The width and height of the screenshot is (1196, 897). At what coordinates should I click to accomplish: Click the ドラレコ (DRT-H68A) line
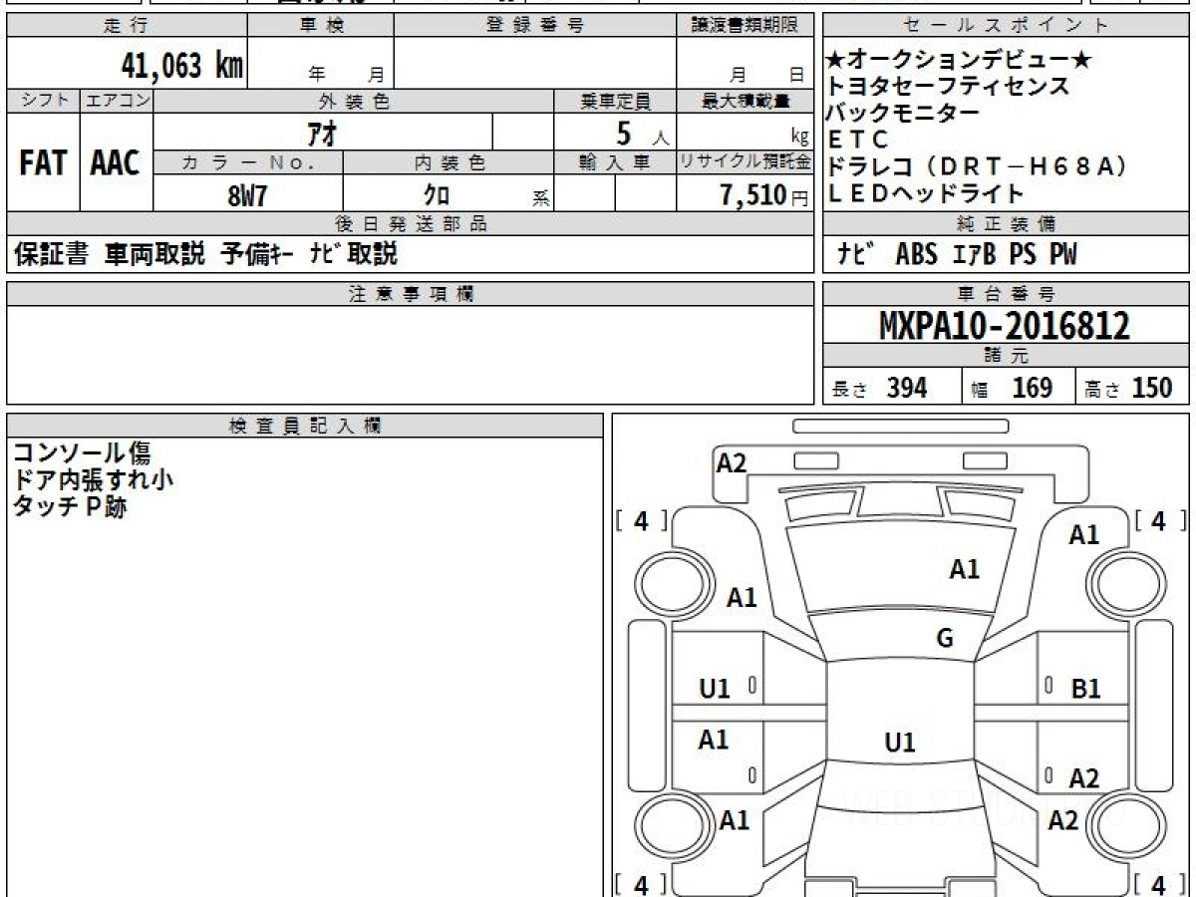(x=978, y=167)
